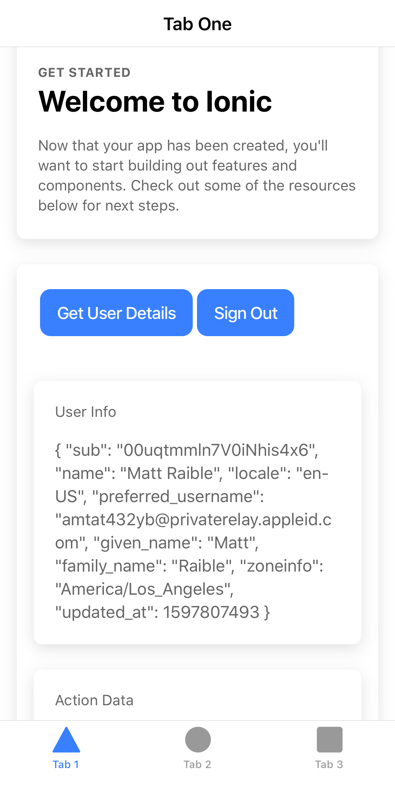The width and height of the screenshot is (395, 787).
Task: Click the Action Data card title
Action: coord(94,700)
